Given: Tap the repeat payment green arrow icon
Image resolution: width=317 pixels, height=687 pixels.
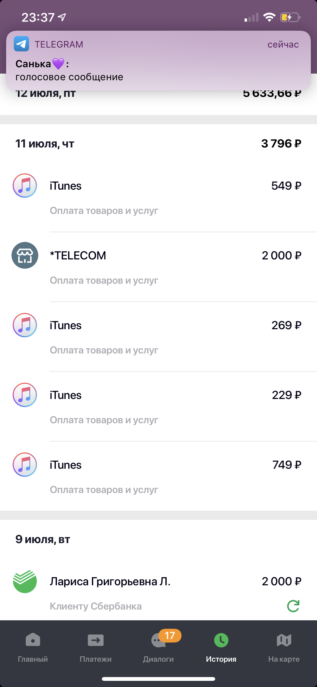Looking at the screenshot, I should click(293, 606).
